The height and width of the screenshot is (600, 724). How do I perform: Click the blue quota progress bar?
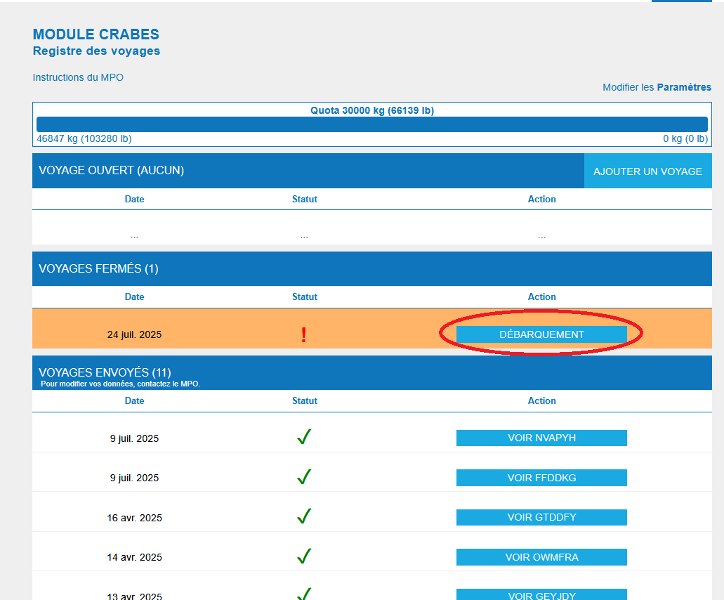click(x=371, y=124)
